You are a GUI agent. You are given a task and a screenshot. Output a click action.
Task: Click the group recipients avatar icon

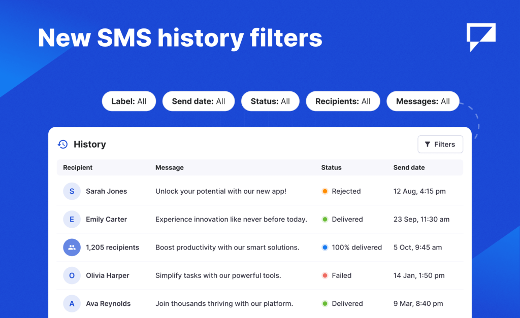72,248
